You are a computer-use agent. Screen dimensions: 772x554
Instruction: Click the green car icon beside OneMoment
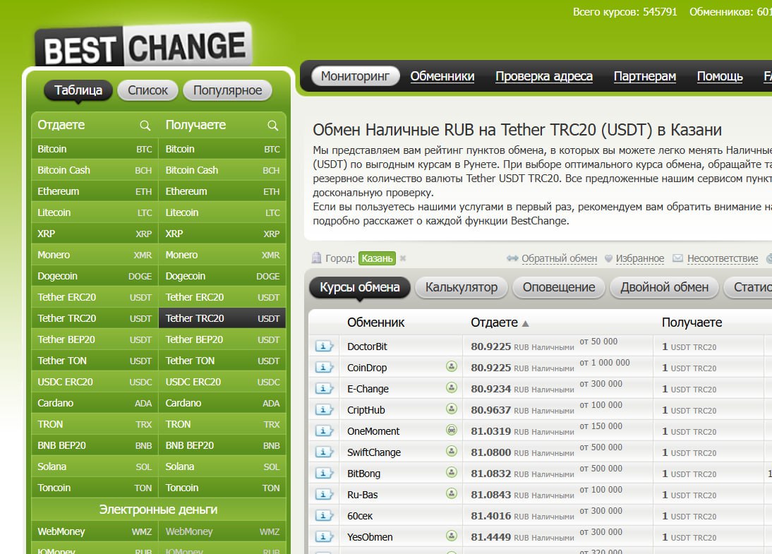tap(452, 430)
